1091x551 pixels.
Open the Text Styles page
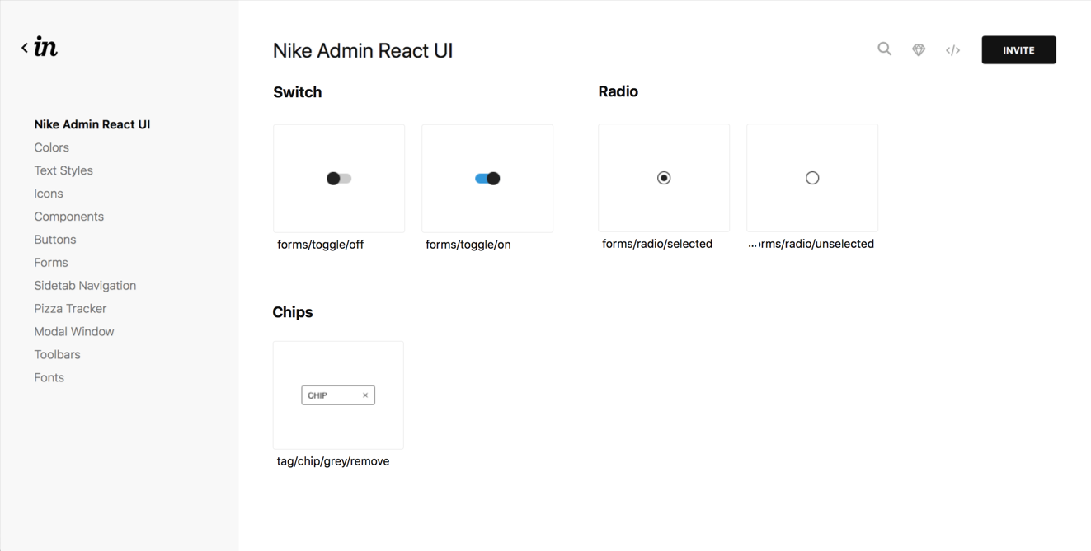[63, 170]
